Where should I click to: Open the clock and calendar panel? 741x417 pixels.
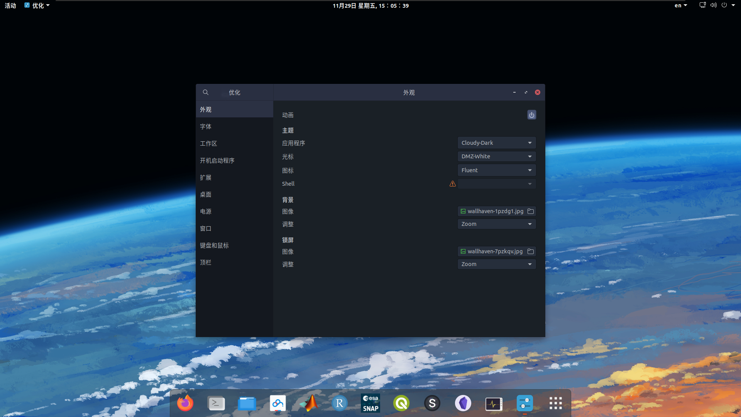(370, 5)
